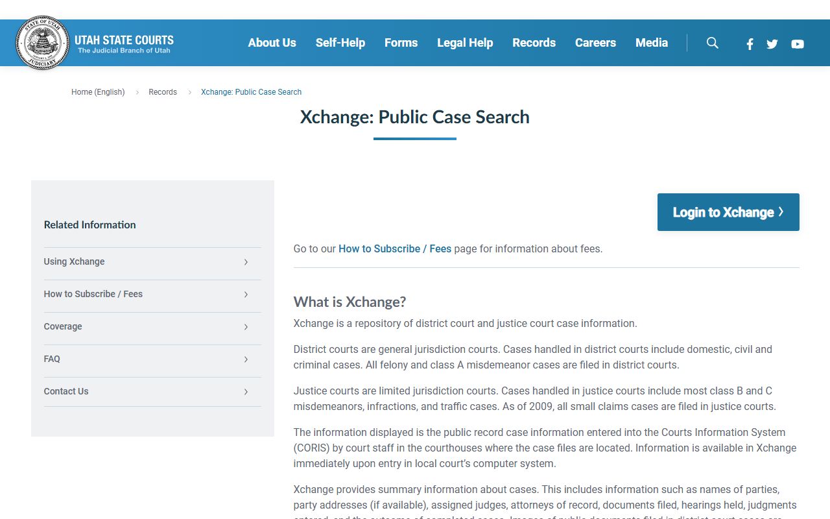
Task: Click the arrow next to FAQ
Action: tap(246, 359)
